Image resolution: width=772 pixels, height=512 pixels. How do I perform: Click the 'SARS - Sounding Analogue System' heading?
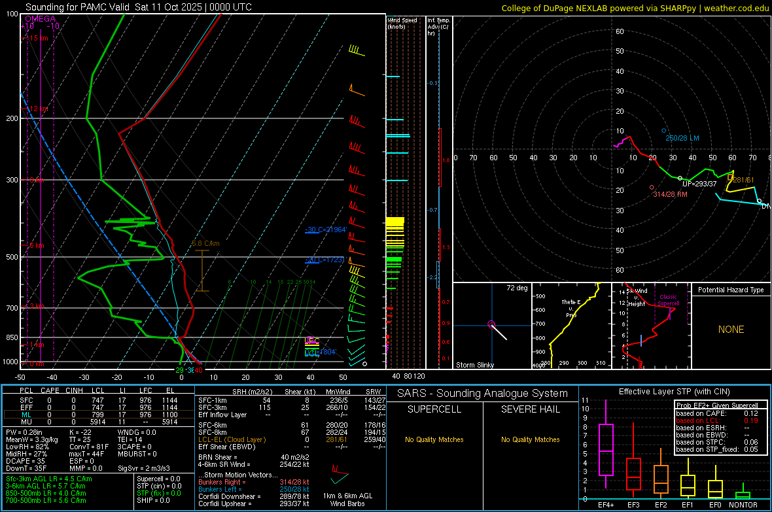coord(483,394)
